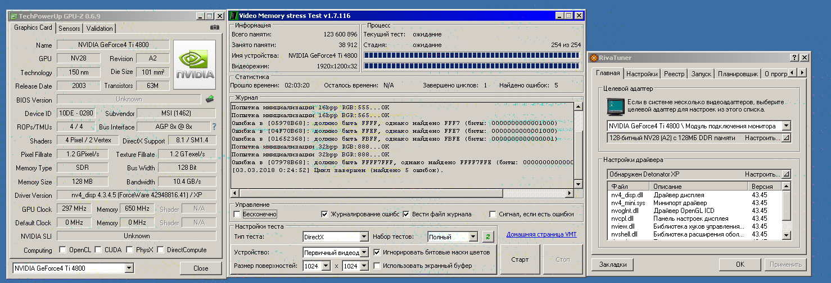Screen dimensions: 831x283
Task: Click the Старт button
Action: point(520,259)
